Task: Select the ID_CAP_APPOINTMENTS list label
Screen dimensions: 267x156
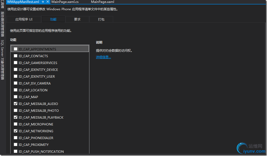Action: click(37, 49)
